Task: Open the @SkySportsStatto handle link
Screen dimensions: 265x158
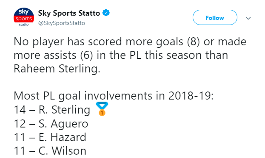Action: tap(62, 23)
